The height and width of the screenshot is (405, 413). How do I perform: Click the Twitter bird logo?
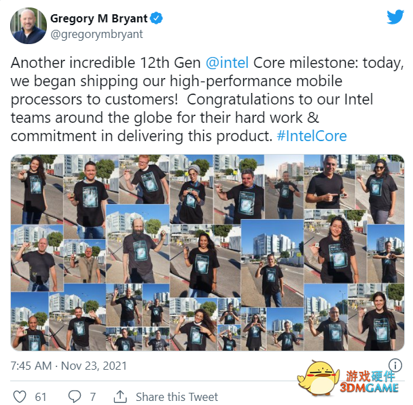pyautogui.click(x=395, y=16)
